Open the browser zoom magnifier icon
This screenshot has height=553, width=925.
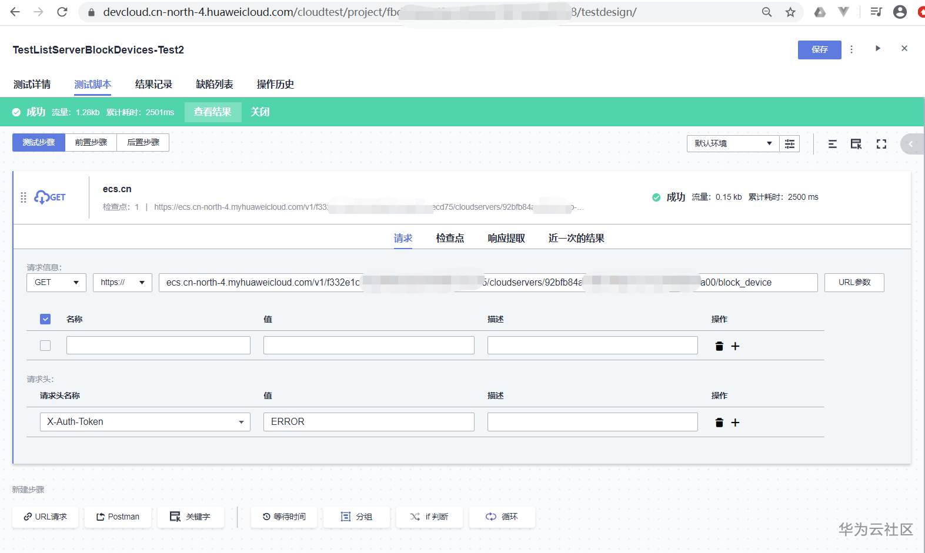point(767,12)
